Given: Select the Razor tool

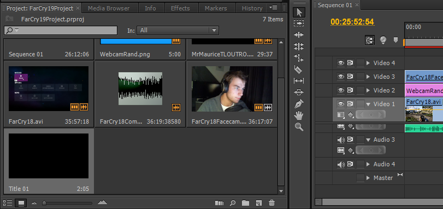Looking at the screenshot, I should [x=299, y=69].
